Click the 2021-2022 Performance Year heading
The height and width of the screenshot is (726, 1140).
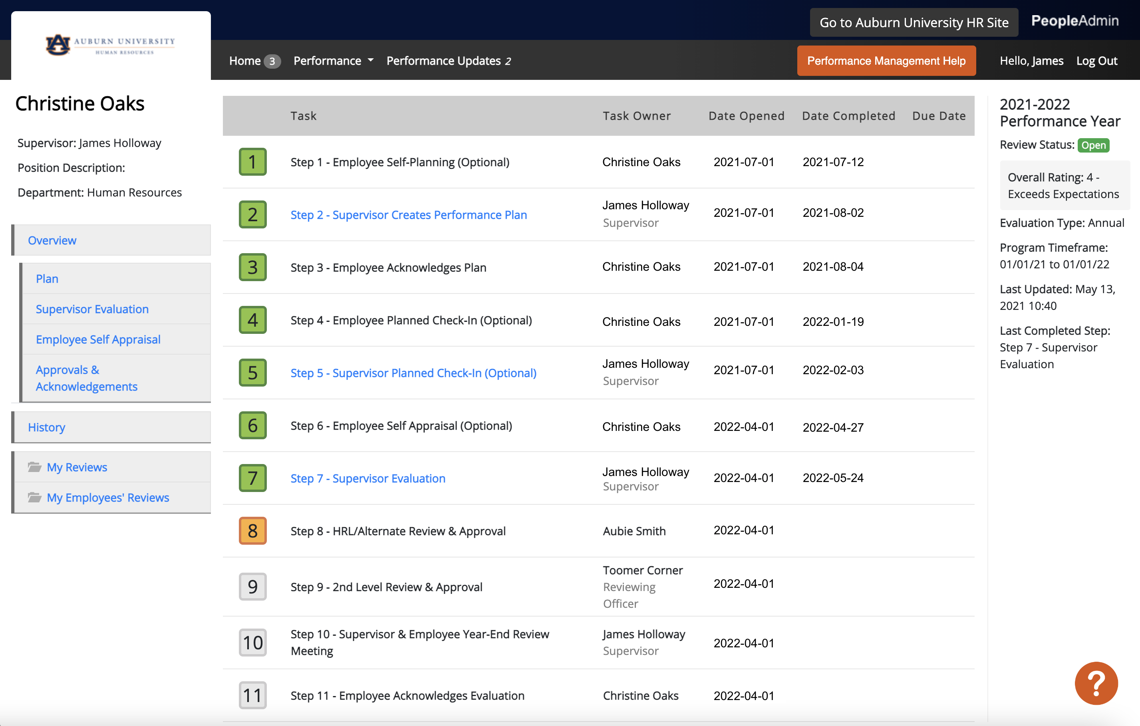click(x=1060, y=113)
